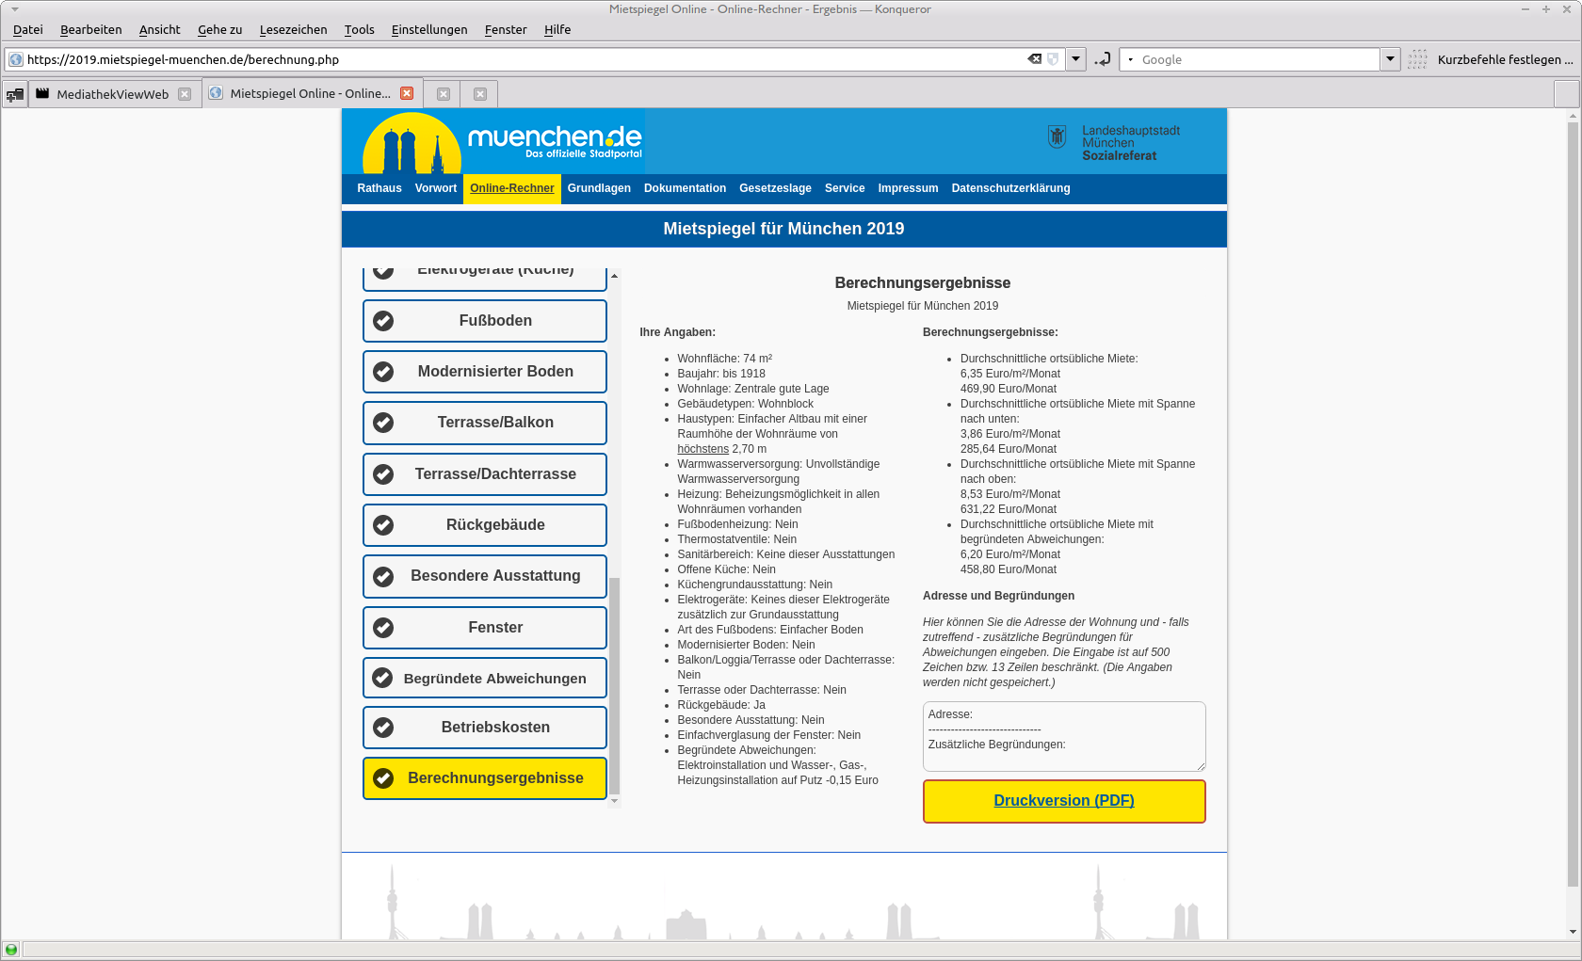
Task: Click the page scrollbar down arrow
Action: [x=1573, y=933]
